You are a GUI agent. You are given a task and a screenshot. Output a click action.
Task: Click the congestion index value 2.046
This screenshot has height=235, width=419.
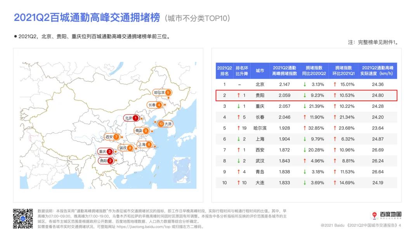pos(284,117)
